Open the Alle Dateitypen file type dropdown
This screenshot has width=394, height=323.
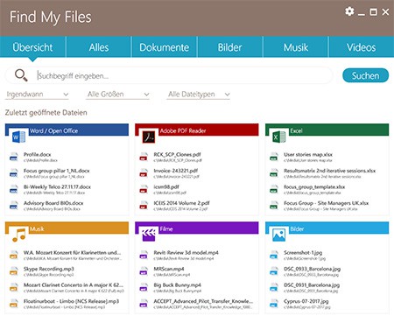(x=199, y=95)
